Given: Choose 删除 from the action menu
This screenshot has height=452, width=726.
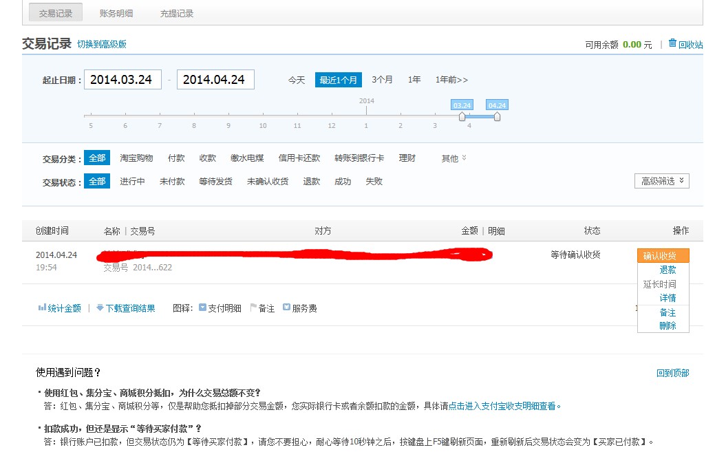Looking at the screenshot, I should pyautogui.click(x=668, y=325).
